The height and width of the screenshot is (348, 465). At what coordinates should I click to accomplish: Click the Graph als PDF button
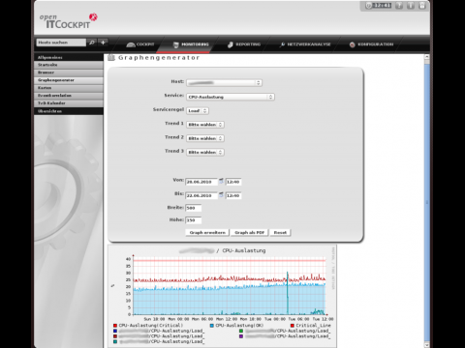pyautogui.click(x=249, y=233)
